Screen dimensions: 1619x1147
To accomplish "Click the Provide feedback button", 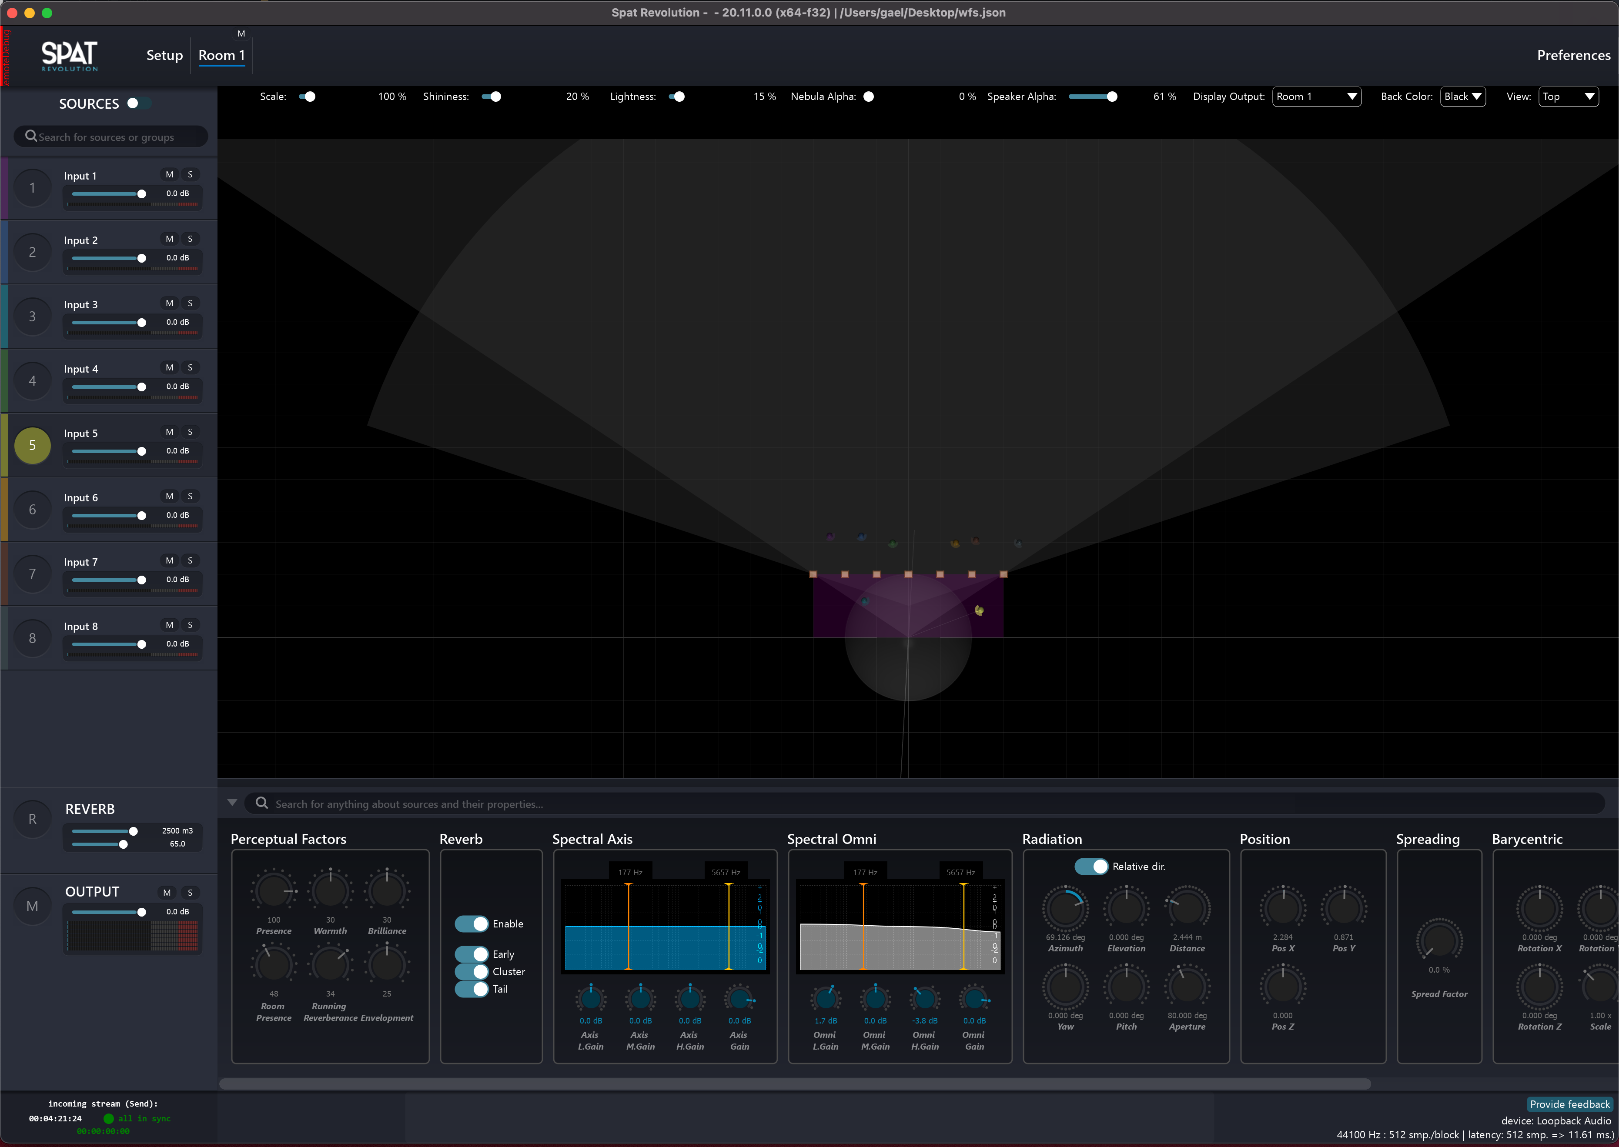I will 1569,1104.
